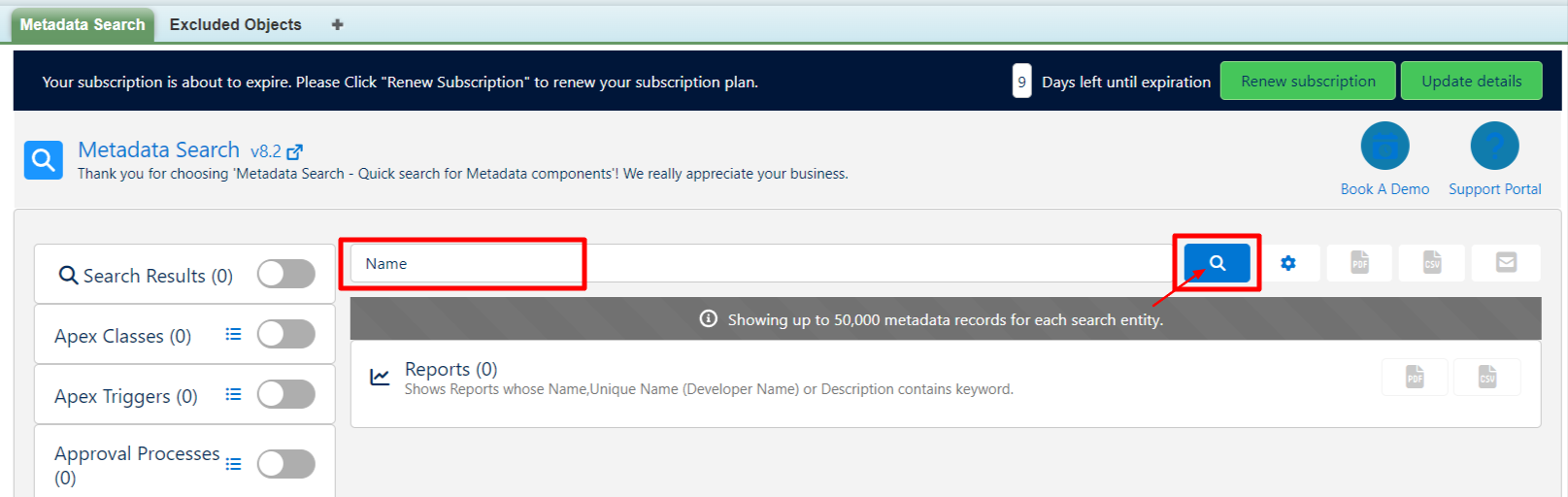Click the Reports chart icon
1568x497 pixels.
[x=380, y=377]
